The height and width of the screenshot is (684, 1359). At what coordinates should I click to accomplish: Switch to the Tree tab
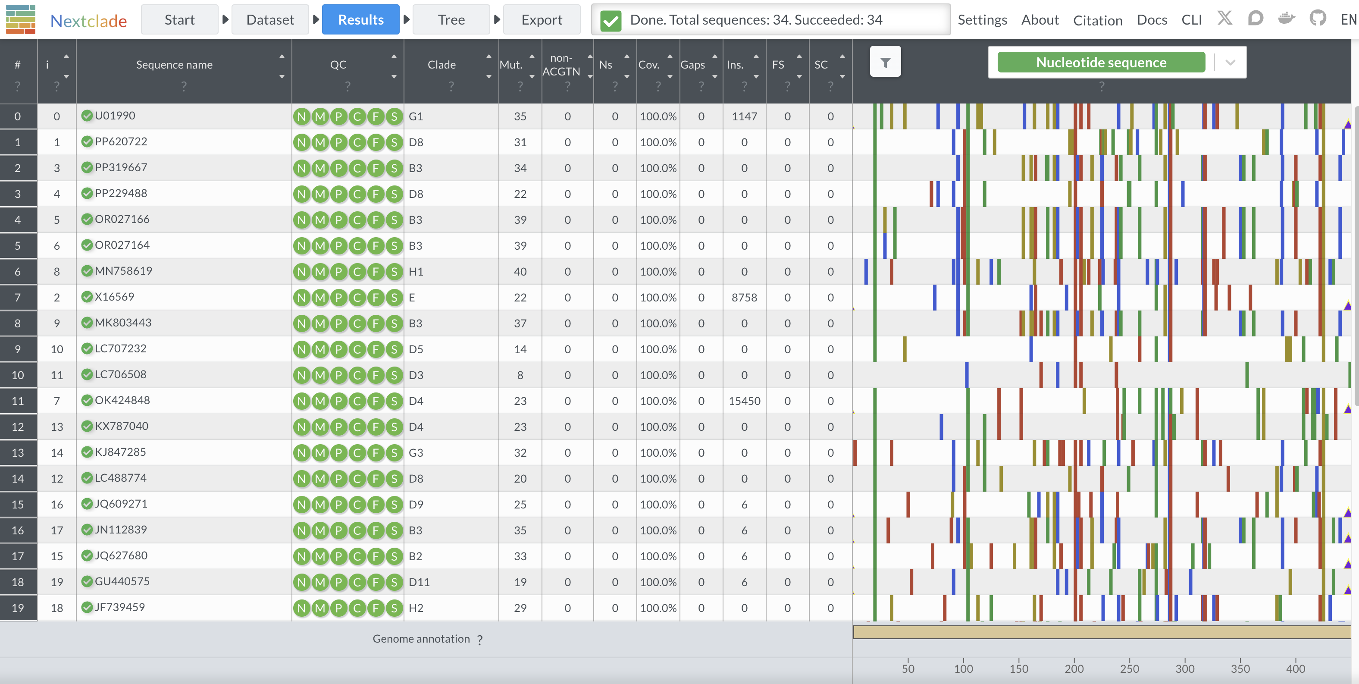[451, 19]
